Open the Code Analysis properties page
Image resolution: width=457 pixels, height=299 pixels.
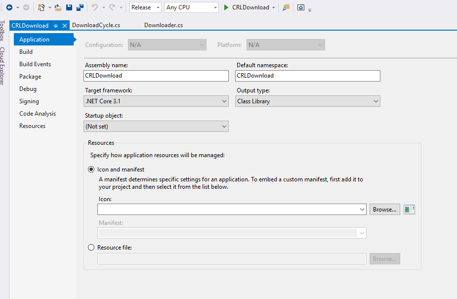[x=38, y=114]
